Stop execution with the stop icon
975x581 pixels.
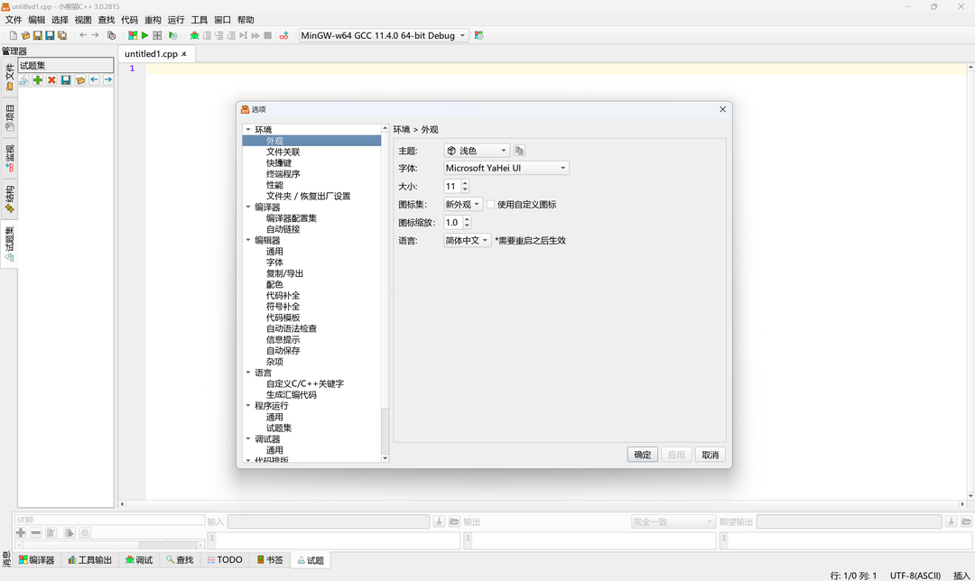point(267,35)
